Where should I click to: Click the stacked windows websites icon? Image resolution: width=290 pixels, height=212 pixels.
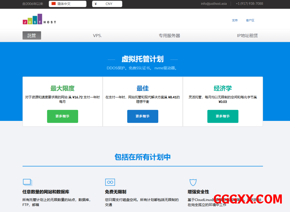coord(28,182)
